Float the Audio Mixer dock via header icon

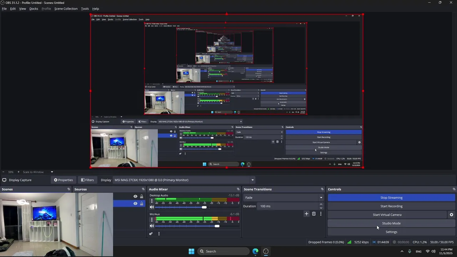click(238, 189)
